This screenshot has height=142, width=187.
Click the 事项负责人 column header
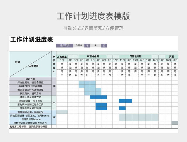(x=54, y=64)
